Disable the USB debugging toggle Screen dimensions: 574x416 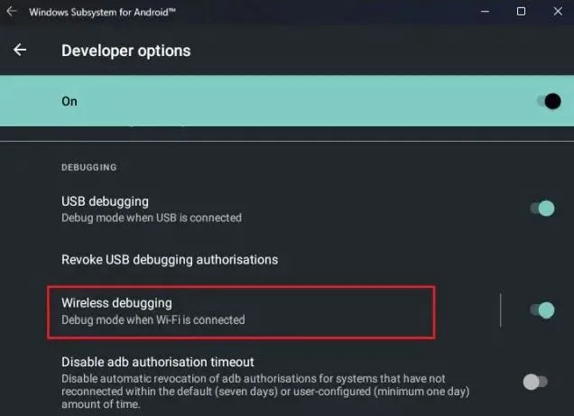click(x=542, y=208)
